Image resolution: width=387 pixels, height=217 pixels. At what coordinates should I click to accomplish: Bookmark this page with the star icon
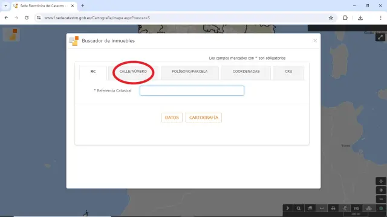[331, 17]
